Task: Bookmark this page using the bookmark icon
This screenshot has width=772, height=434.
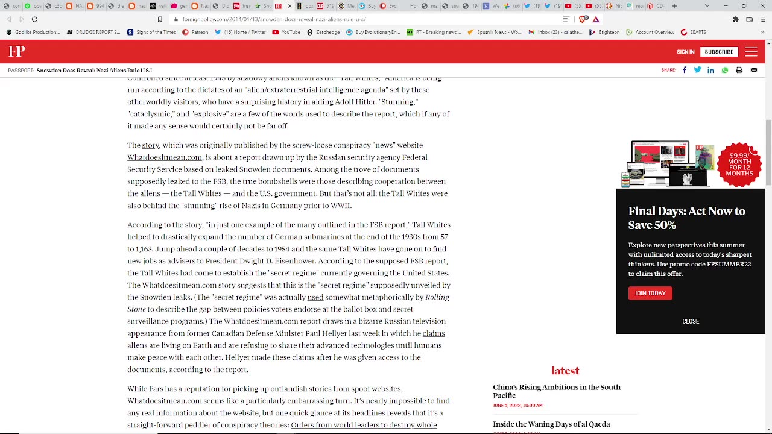Action: [x=160, y=19]
